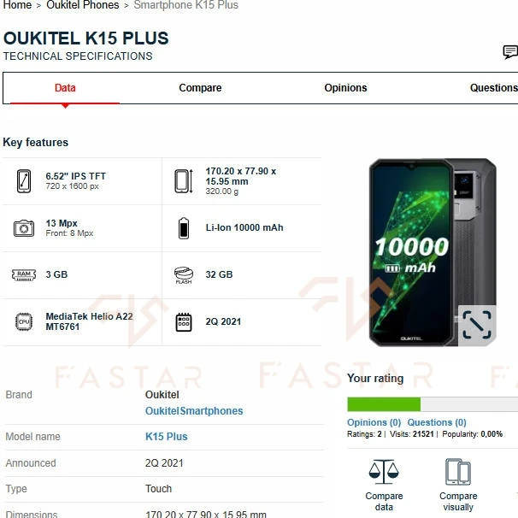This screenshot has height=518, width=518.
Task: Switch to the Opinions tab
Action: coord(345,88)
